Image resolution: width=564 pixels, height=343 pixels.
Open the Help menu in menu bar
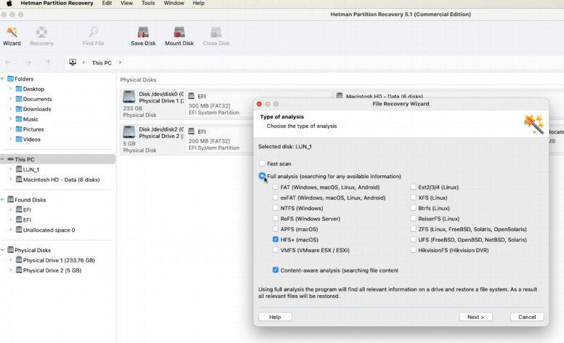198,3
